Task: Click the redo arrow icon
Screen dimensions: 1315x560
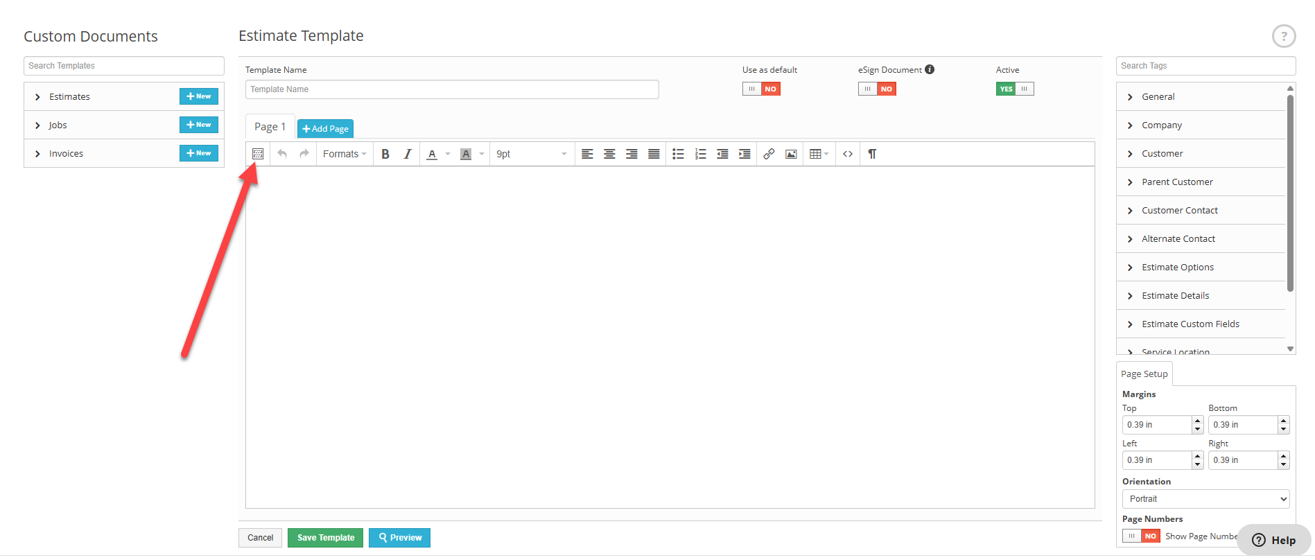Action: (304, 154)
